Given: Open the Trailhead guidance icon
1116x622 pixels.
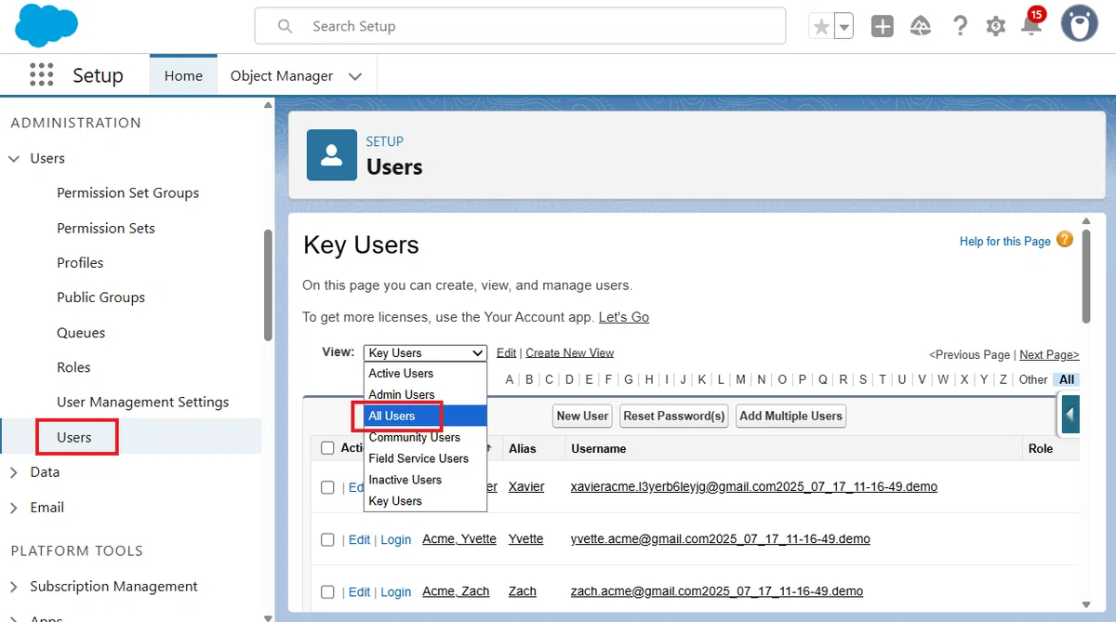Looking at the screenshot, I should pos(921,27).
